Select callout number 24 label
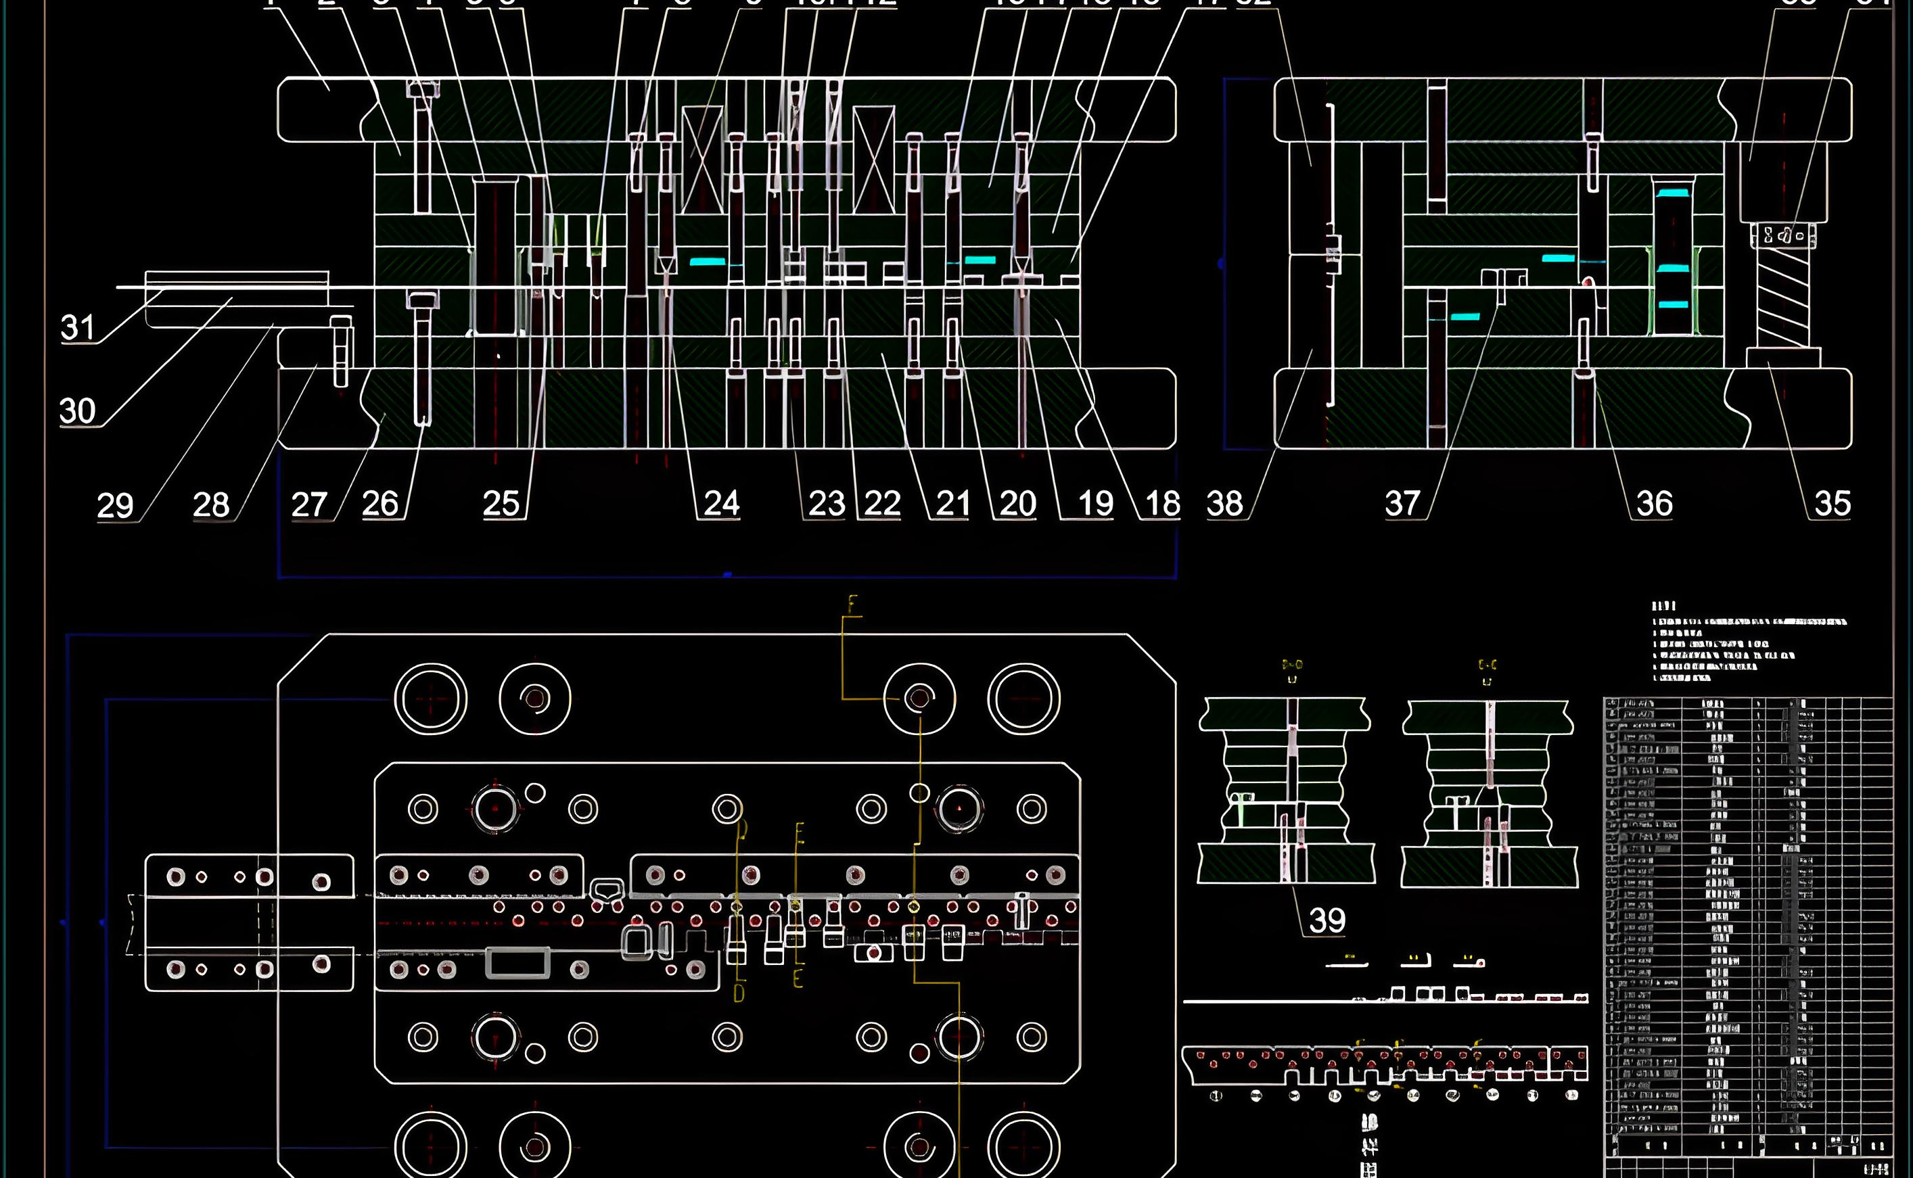 tap(722, 504)
